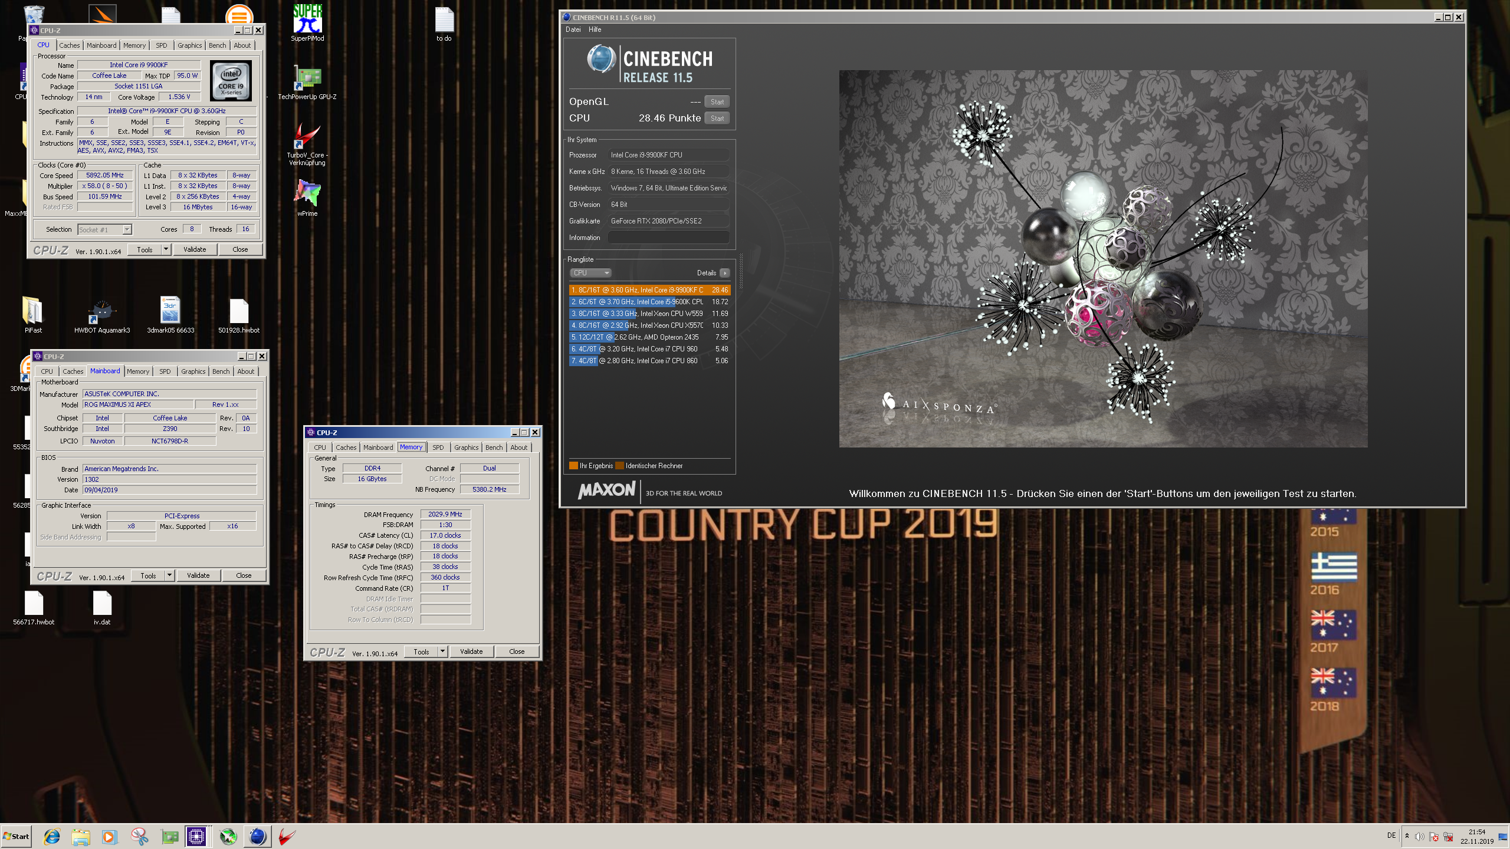Expand the hidden tray icons chevron

(x=1407, y=835)
